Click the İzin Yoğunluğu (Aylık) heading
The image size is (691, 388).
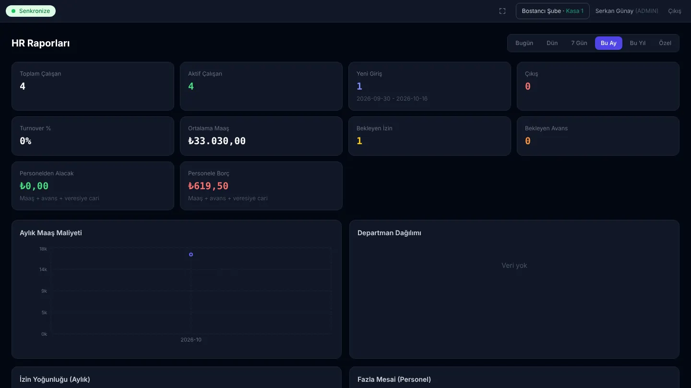55,379
